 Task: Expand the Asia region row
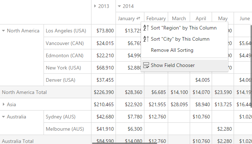(x=4, y=104)
